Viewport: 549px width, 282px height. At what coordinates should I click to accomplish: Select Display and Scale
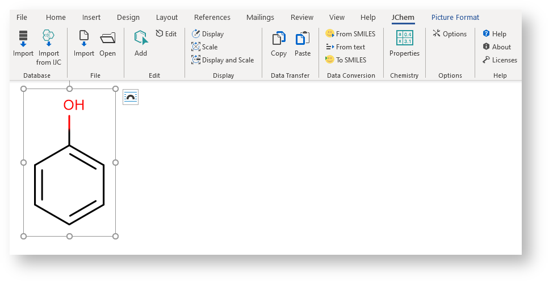click(223, 60)
